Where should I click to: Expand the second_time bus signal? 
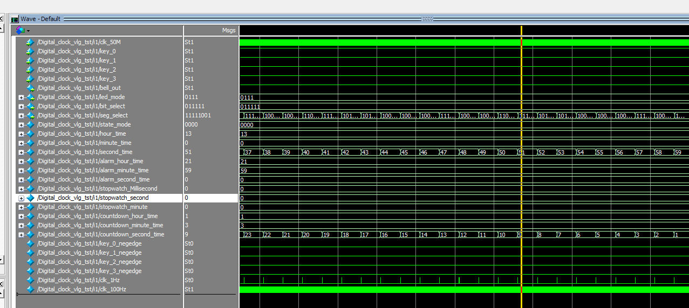tap(21, 152)
